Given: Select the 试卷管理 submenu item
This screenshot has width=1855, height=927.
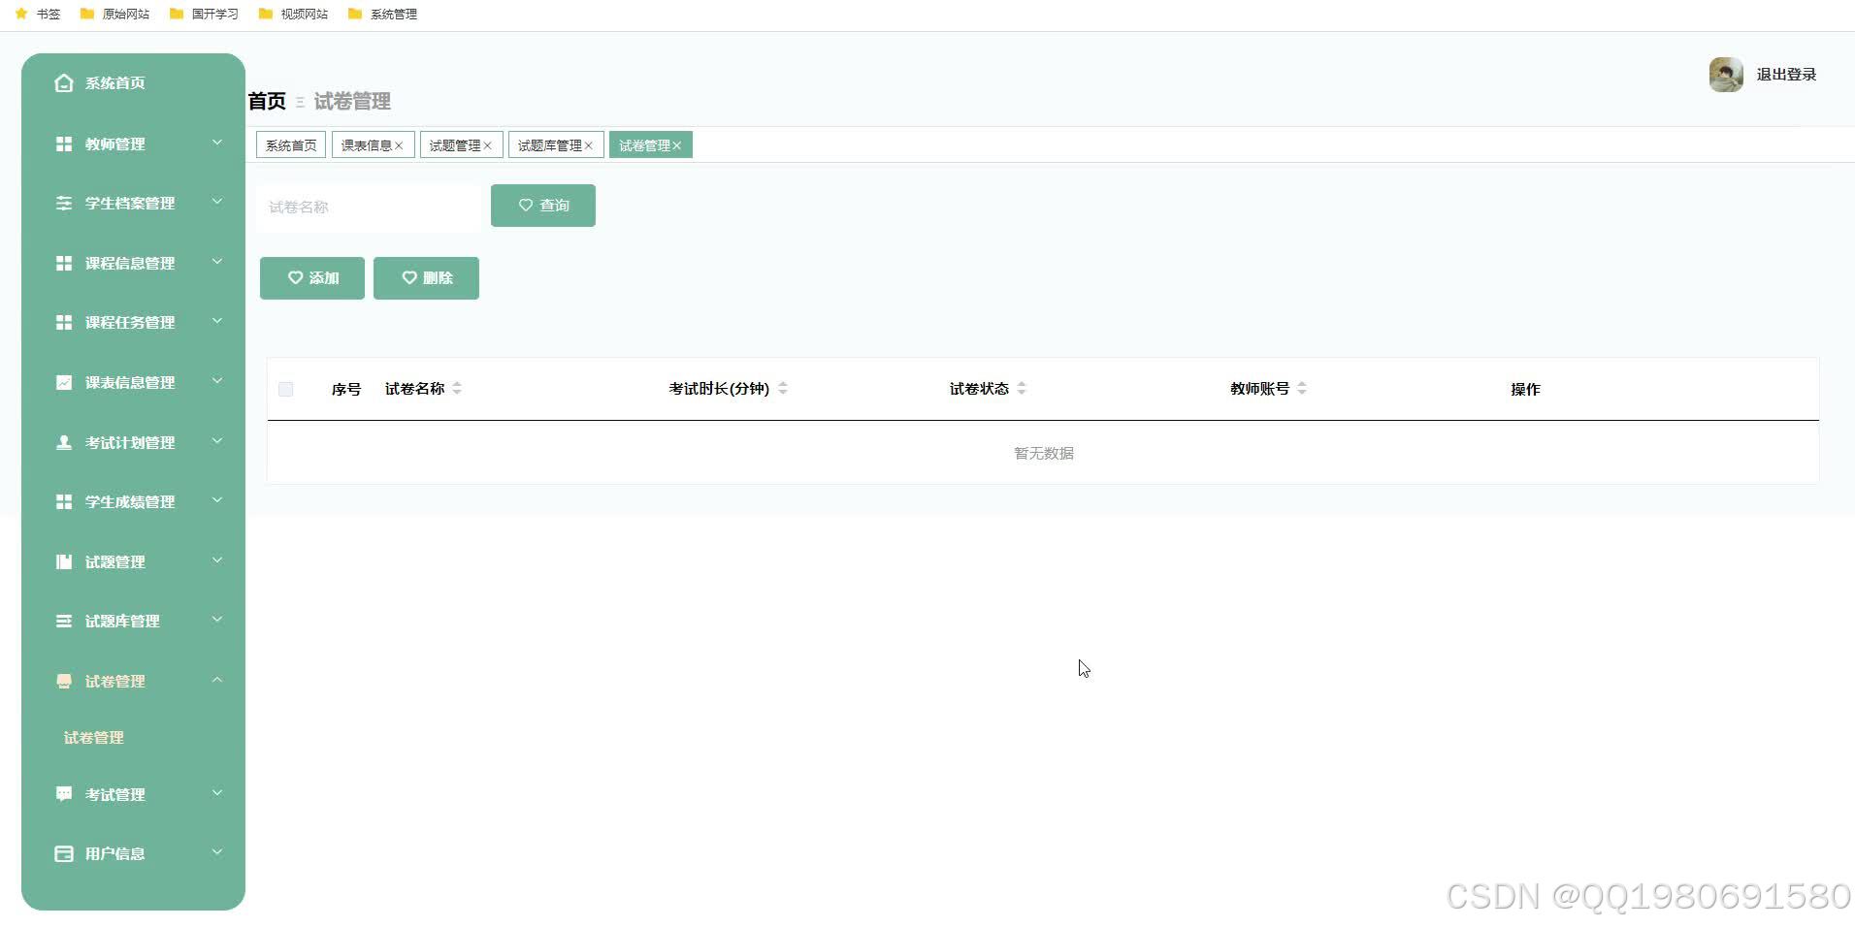Looking at the screenshot, I should click(94, 738).
